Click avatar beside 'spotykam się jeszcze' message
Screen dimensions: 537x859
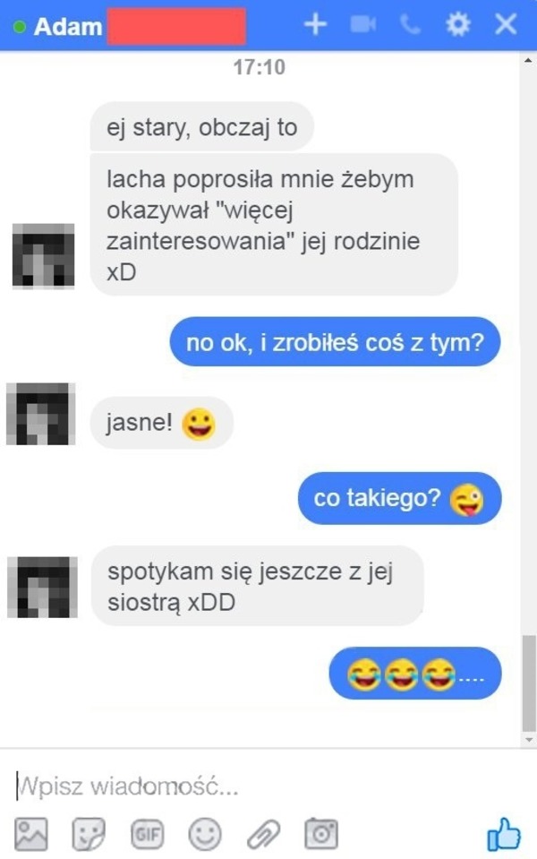coord(42,588)
